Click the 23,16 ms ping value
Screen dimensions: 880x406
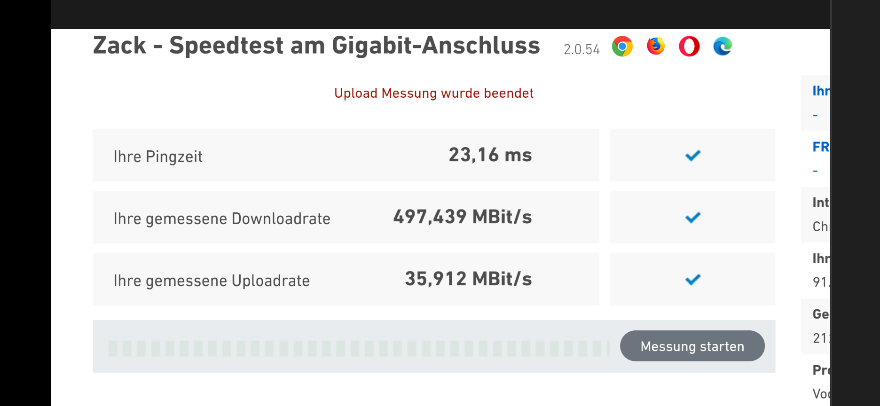[x=490, y=155]
